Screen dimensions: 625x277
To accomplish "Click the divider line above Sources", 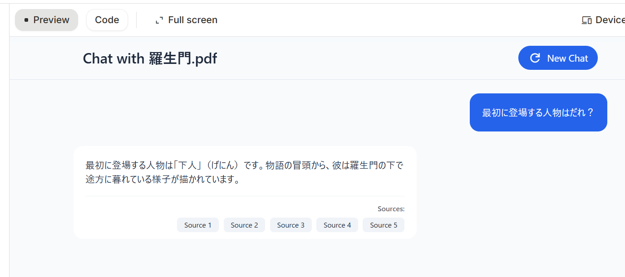I will [x=245, y=196].
